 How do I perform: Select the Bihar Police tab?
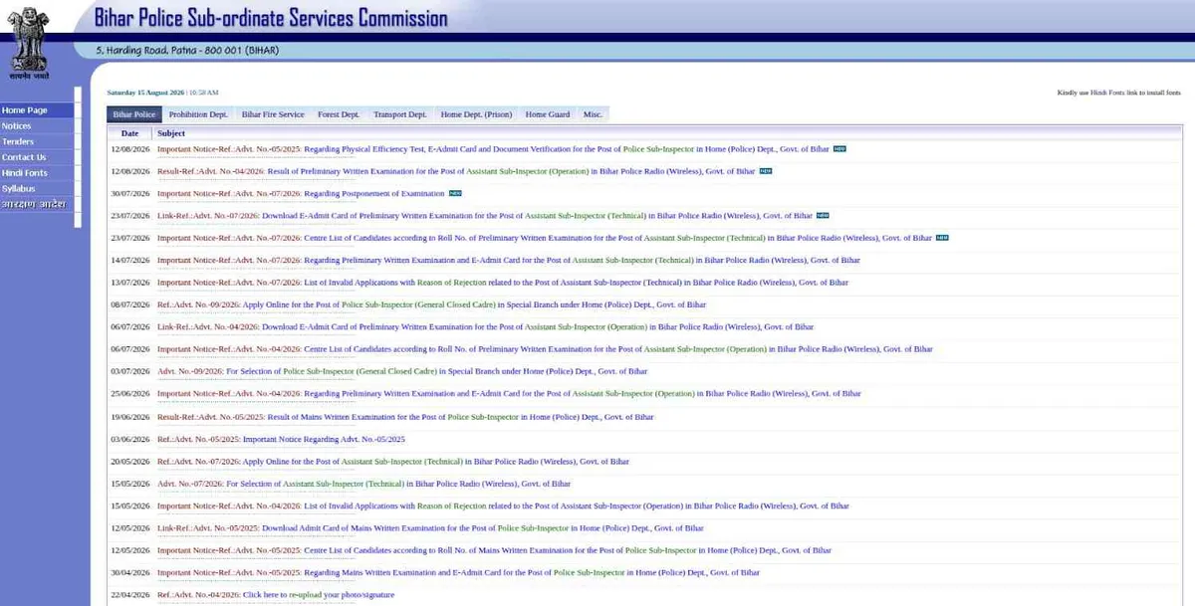[134, 114]
